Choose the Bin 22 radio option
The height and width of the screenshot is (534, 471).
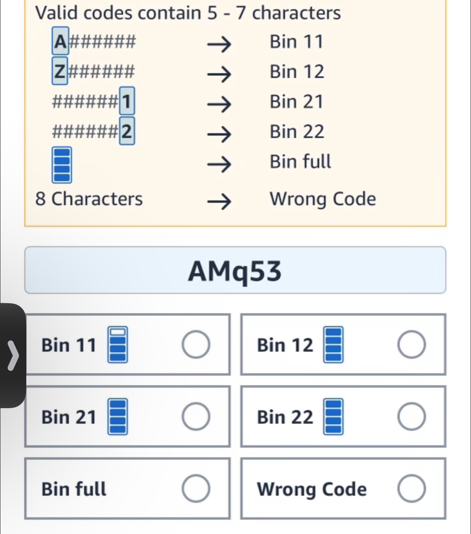[411, 416]
